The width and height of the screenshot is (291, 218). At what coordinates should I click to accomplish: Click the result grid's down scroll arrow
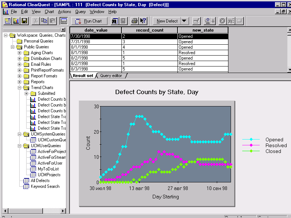click(289, 70)
